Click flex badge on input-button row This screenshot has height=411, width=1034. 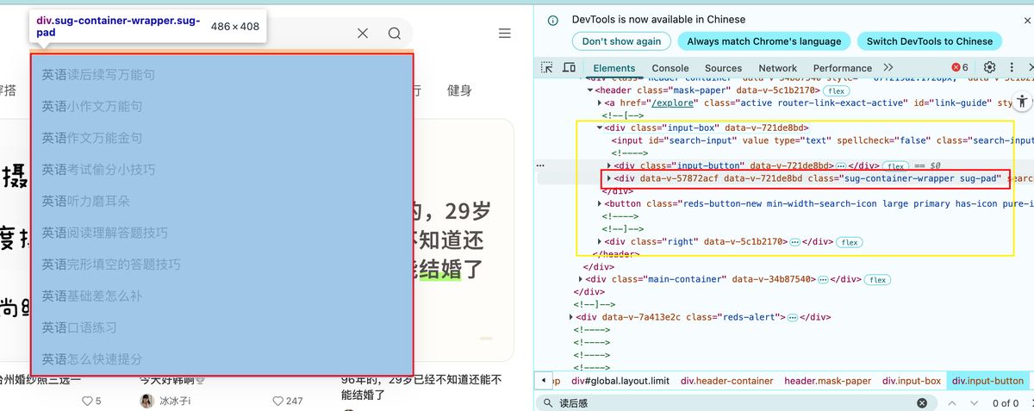(x=896, y=165)
